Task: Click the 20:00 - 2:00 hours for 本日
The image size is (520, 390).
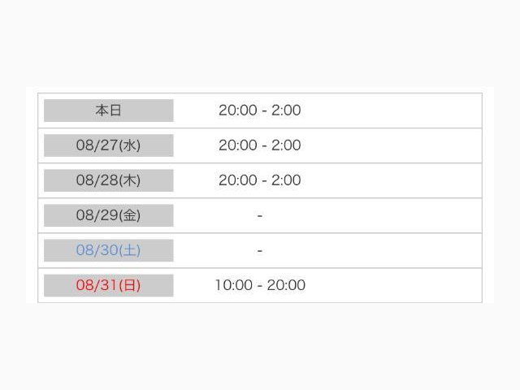Action: (259, 110)
